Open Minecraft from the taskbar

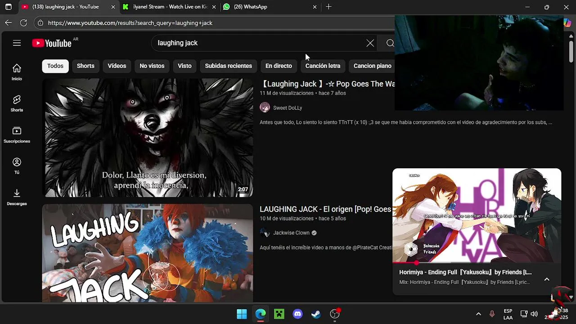tap(279, 314)
